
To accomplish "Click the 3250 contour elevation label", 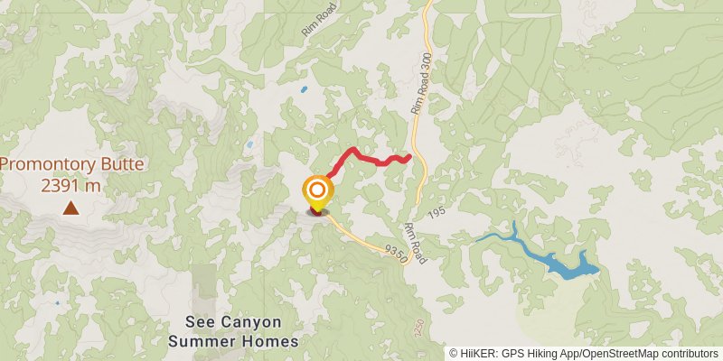I will point(417,329).
